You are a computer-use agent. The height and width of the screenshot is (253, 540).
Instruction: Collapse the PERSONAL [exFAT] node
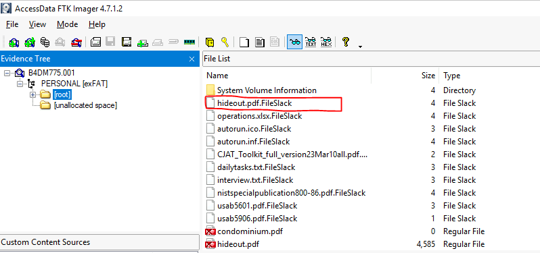click(x=20, y=84)
